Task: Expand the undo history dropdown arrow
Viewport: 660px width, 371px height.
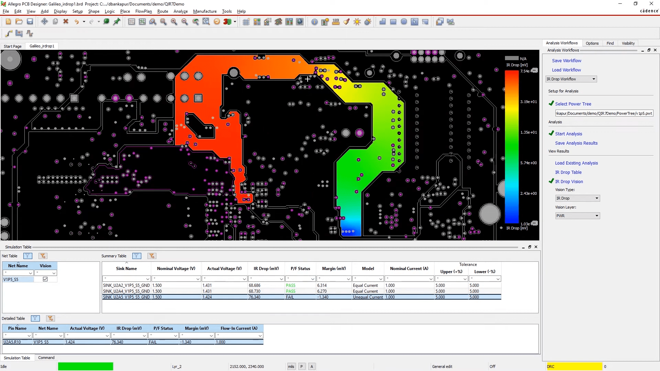Action: click(x=84, y=22)
